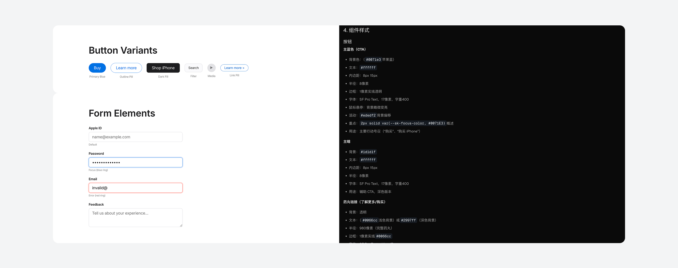678x268 pixels.
Task: Click the #2997ff color code chip
Action: click(x=408, y=220)
